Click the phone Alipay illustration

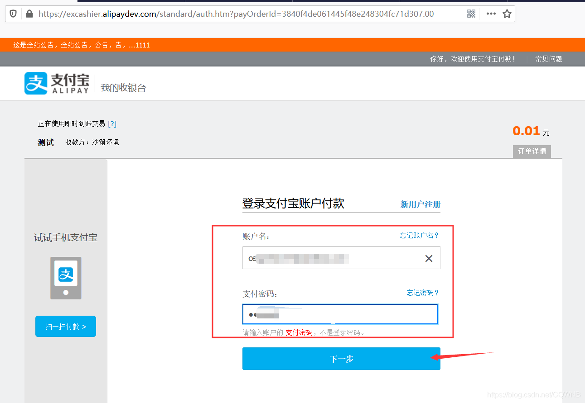pyautogui.click(x=66, y=278)
